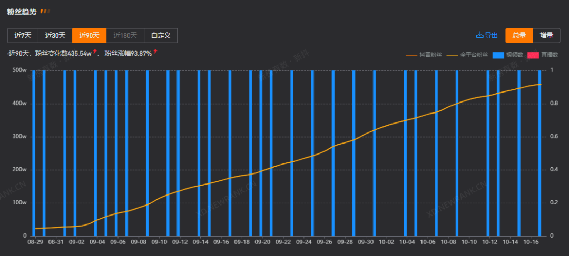Switch chart to 增量 view

(x=546, y=35)
